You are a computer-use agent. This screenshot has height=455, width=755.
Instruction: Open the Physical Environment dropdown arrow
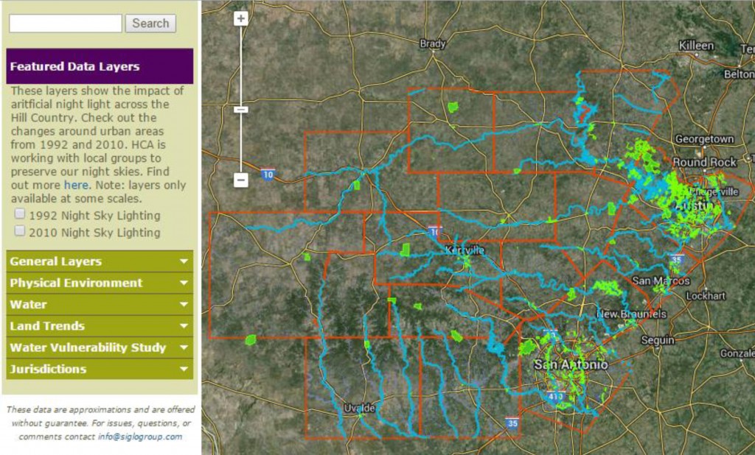183,283
